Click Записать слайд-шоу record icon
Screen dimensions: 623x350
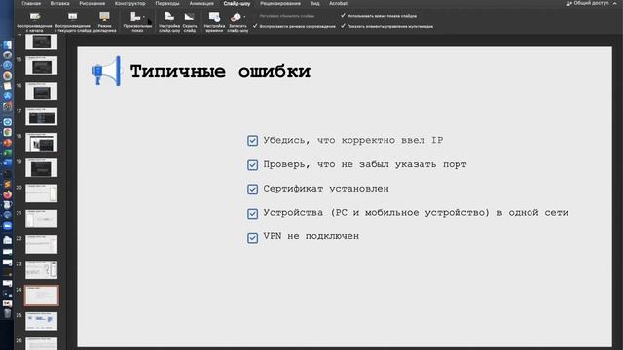click(x=236, y=17)
